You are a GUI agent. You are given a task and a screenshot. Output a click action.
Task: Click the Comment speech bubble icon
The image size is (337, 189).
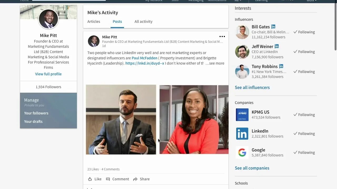108,179
